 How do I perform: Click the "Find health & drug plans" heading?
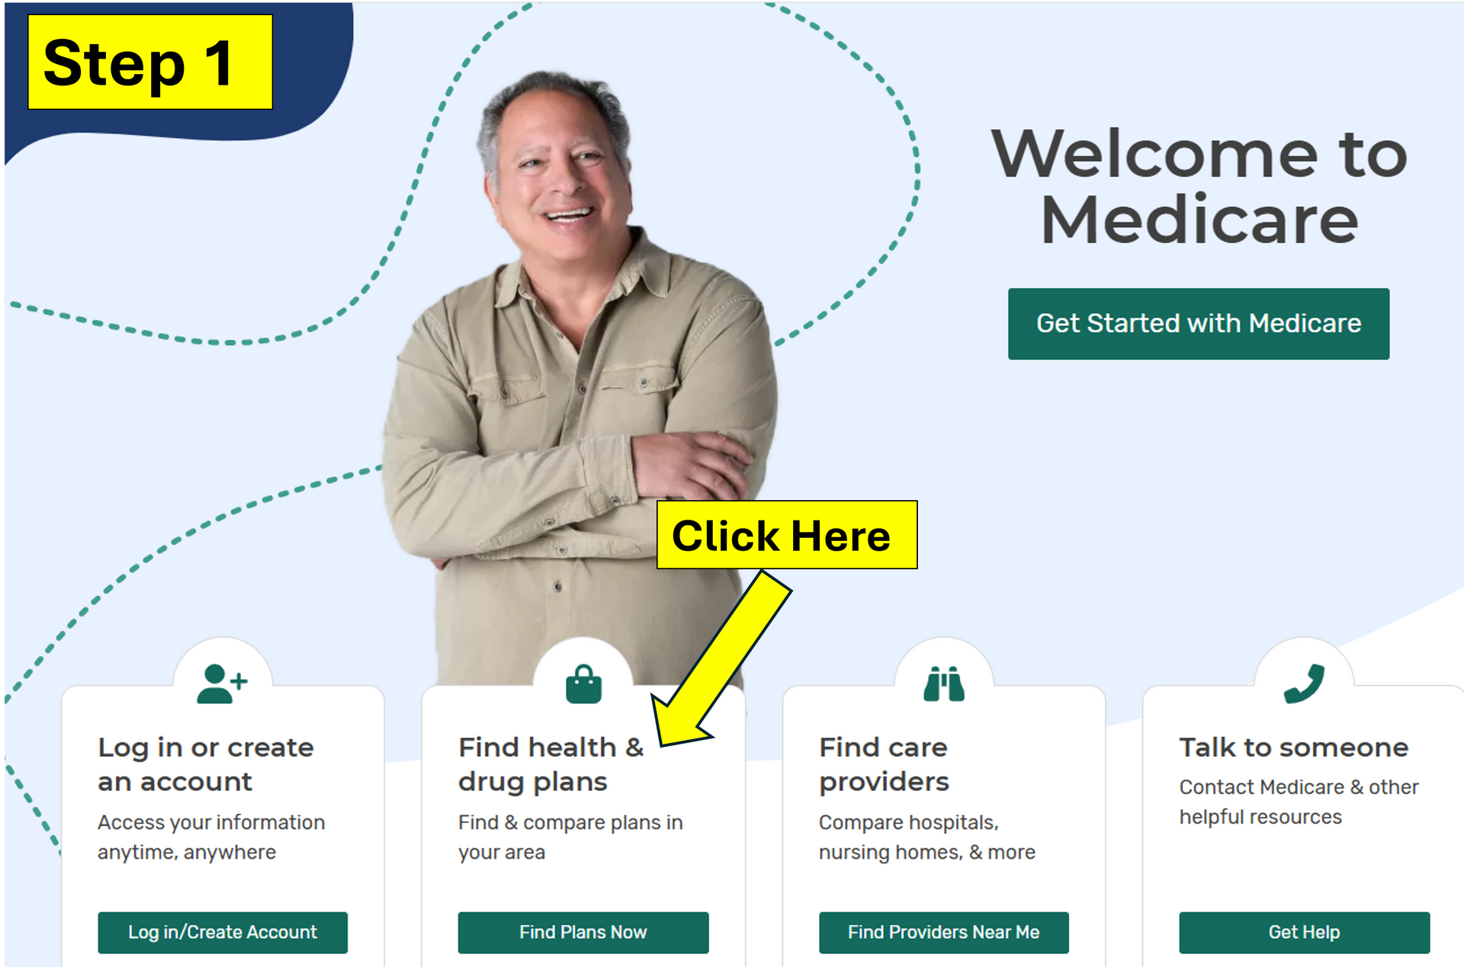pos(551,764)
